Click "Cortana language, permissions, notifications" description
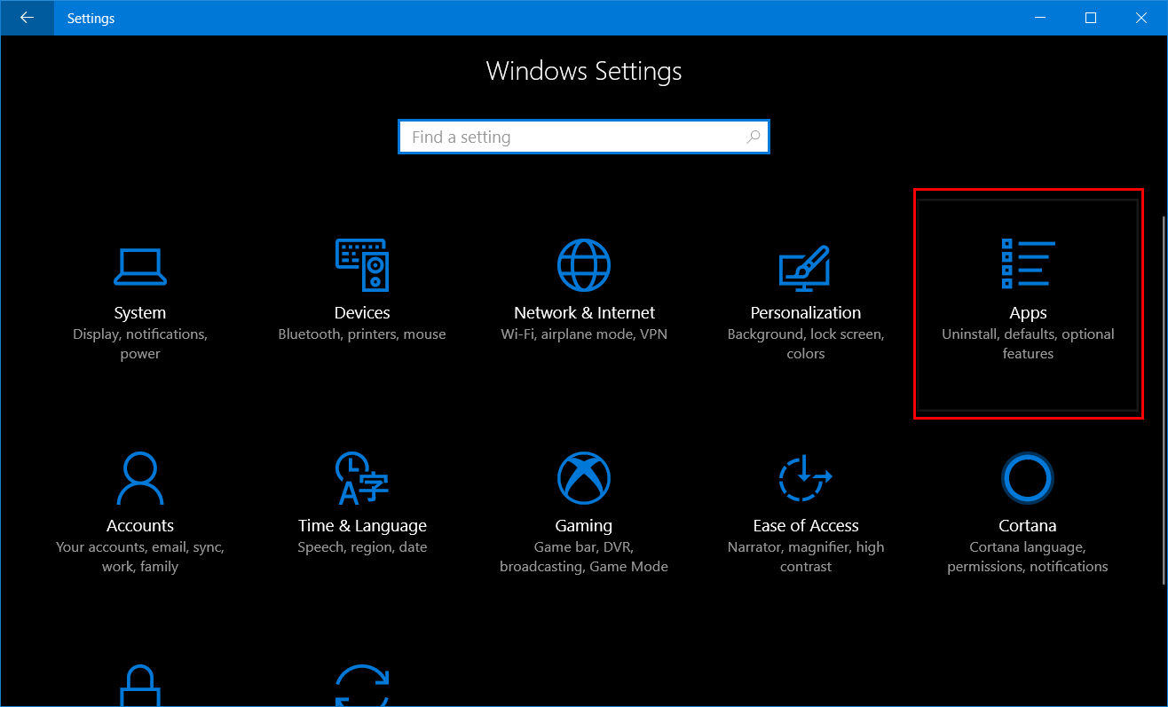 [1028, 557]
